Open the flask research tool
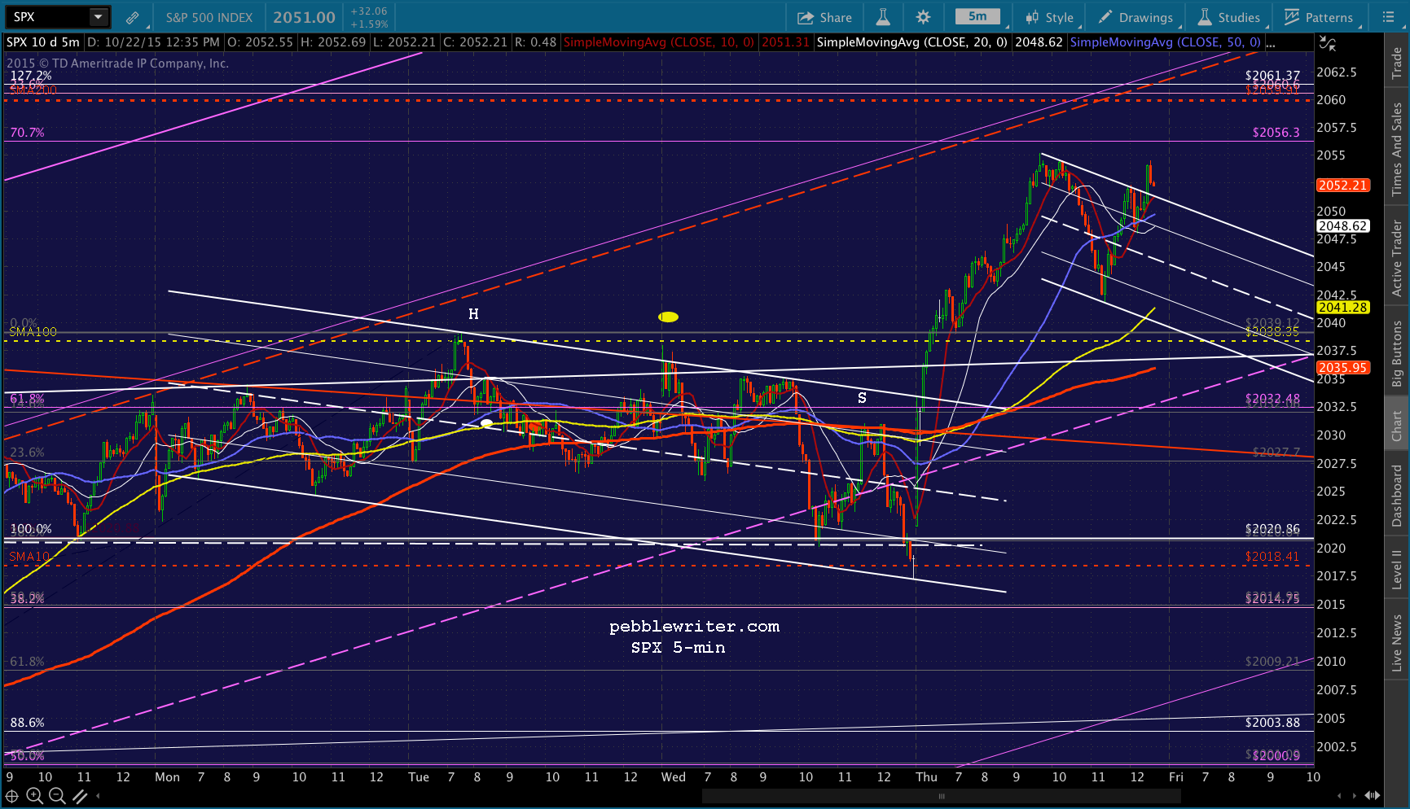Viewport: 1410px width, 809px height. 883,17
